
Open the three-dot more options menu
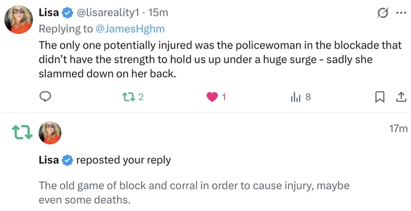401,13
